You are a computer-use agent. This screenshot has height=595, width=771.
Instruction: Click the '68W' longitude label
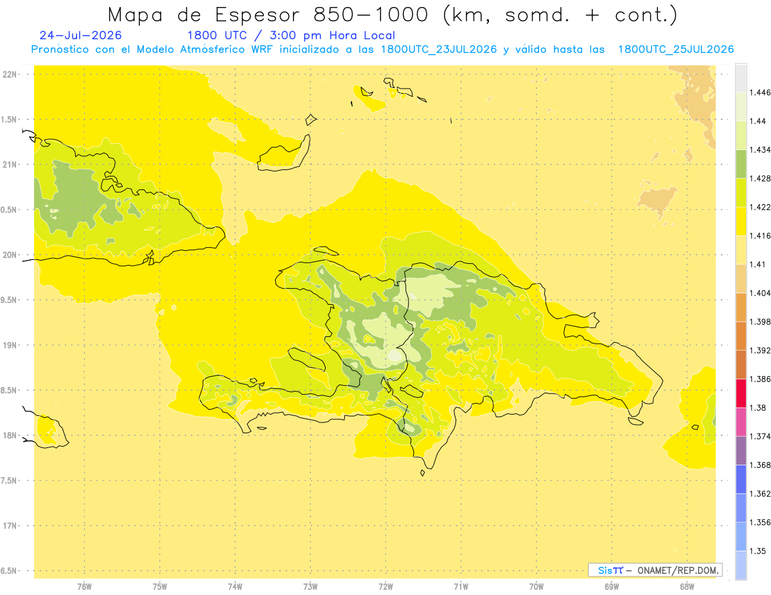tap(687, 586)
